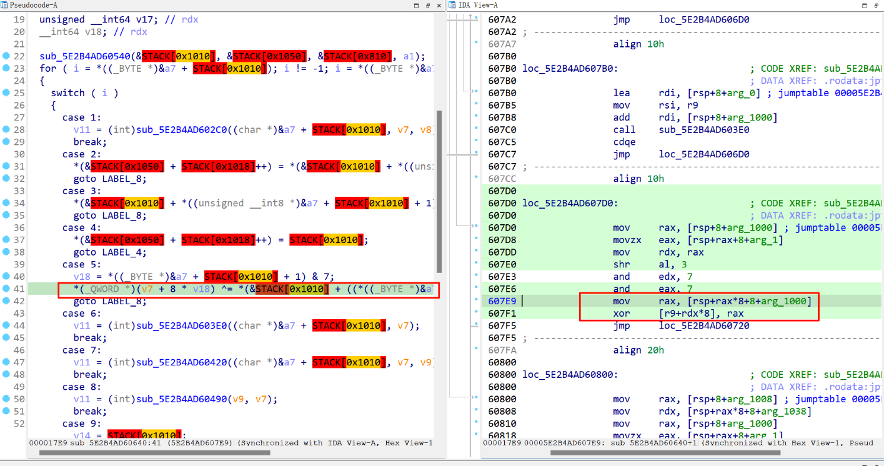Toggle breakpoint dot on pseudocode line 23
884x466 pixels.
[6, 69]
